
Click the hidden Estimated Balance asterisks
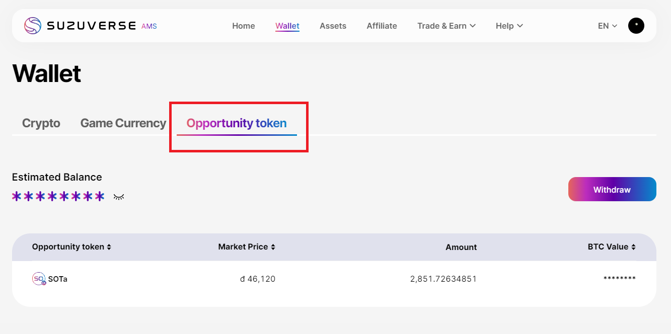(x=58, y=196)
